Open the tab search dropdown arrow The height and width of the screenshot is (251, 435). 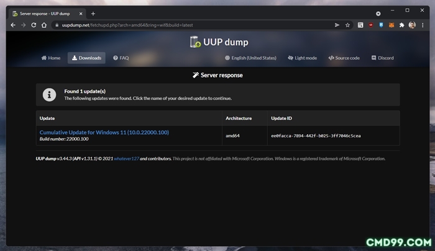tap(378, 14)
